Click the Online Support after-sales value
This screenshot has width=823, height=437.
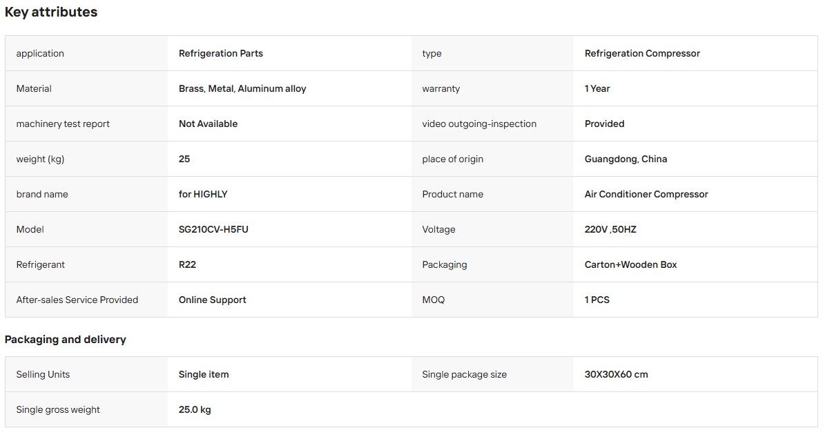(213, 300)
